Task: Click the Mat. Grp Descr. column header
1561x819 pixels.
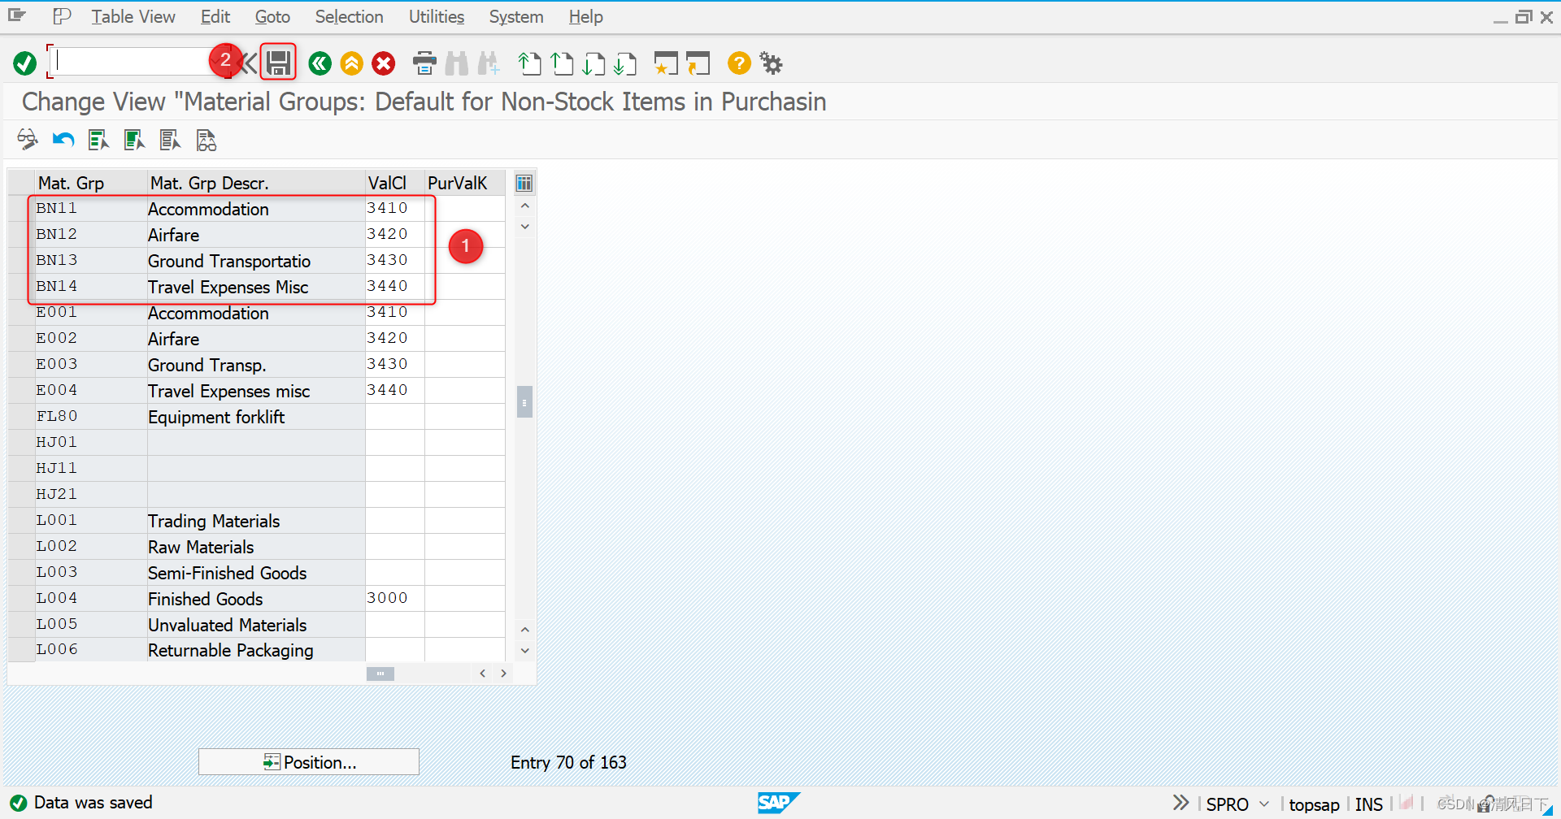Action: pyautogui.click(x=256, y=183)
